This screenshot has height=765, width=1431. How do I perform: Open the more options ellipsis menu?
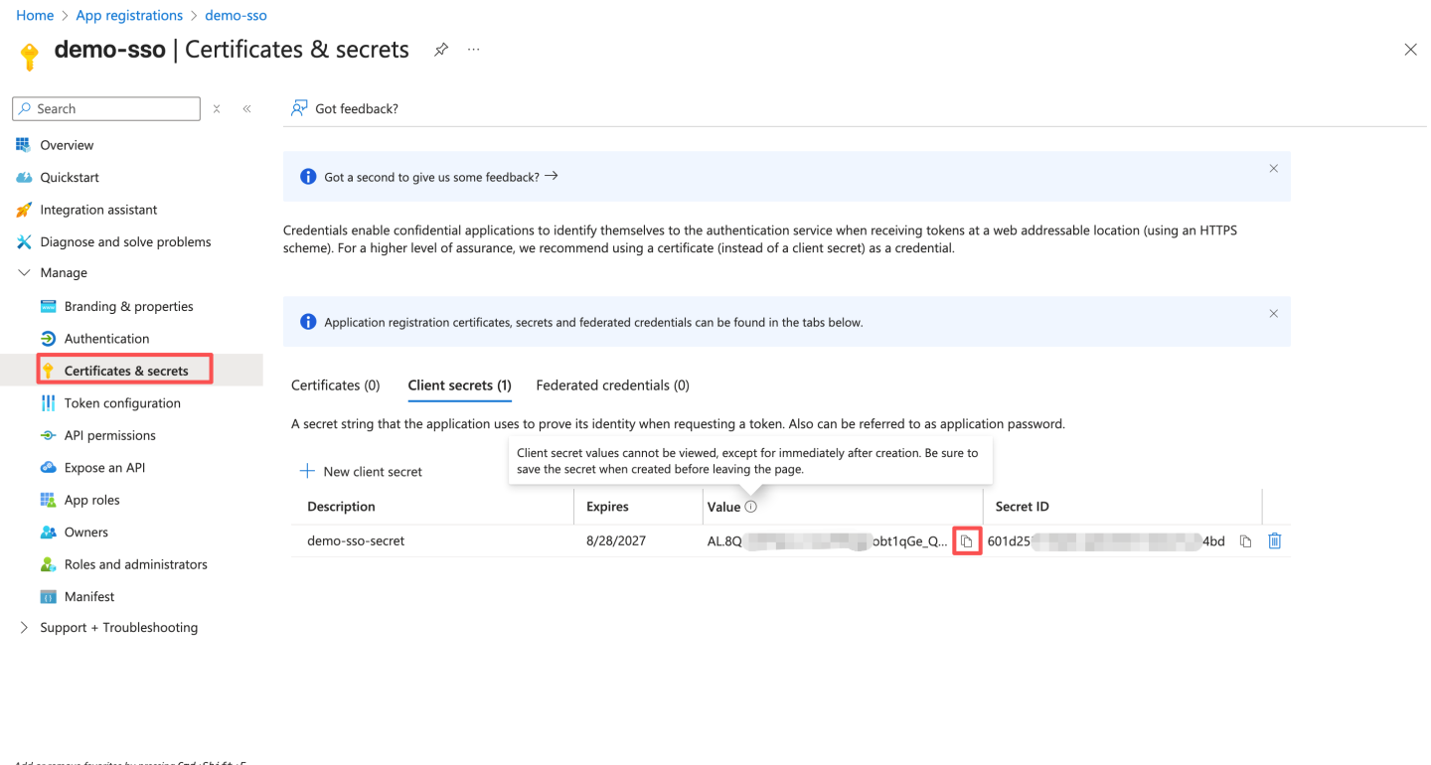pos(474,50)
